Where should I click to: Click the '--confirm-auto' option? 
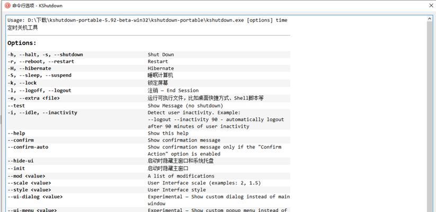[x=28, y=147]
